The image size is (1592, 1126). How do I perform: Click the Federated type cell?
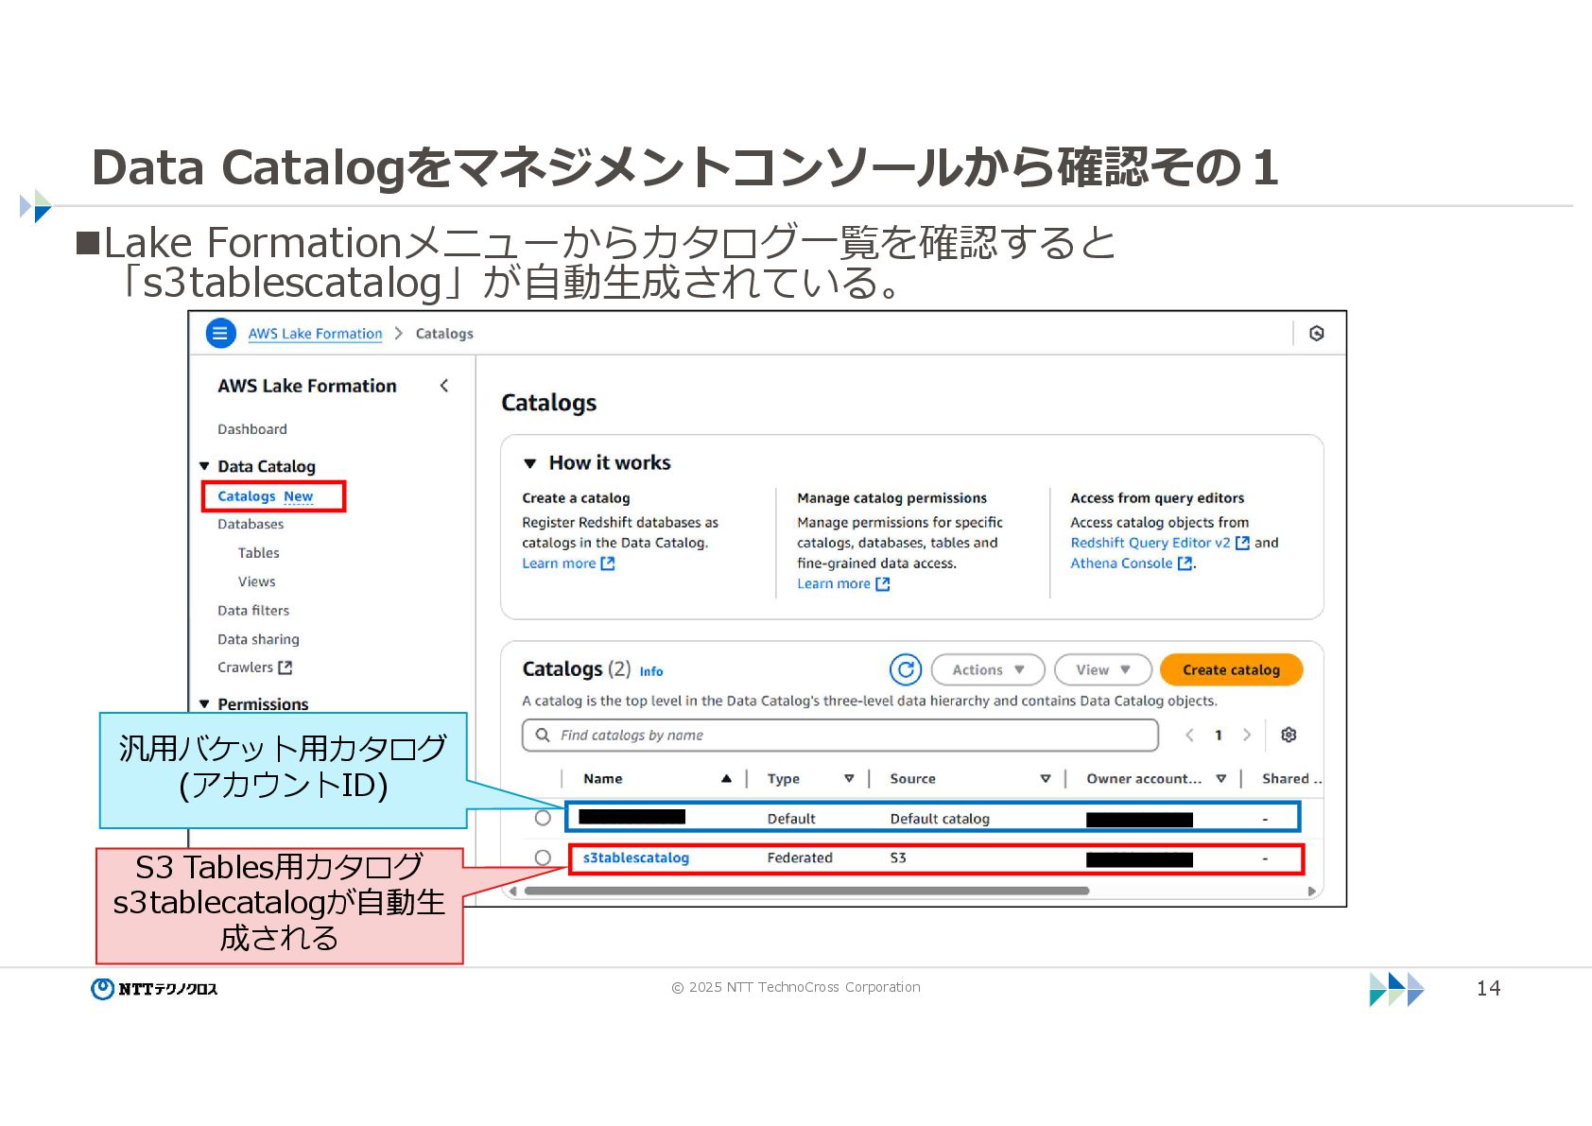(800, 857)
